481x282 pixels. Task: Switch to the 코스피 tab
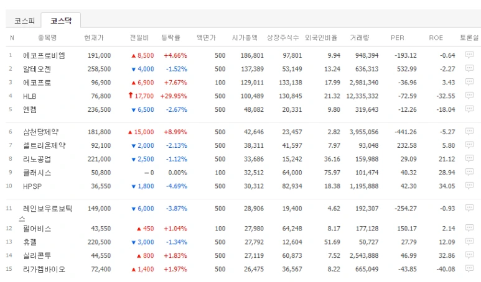tap(24, 20)
